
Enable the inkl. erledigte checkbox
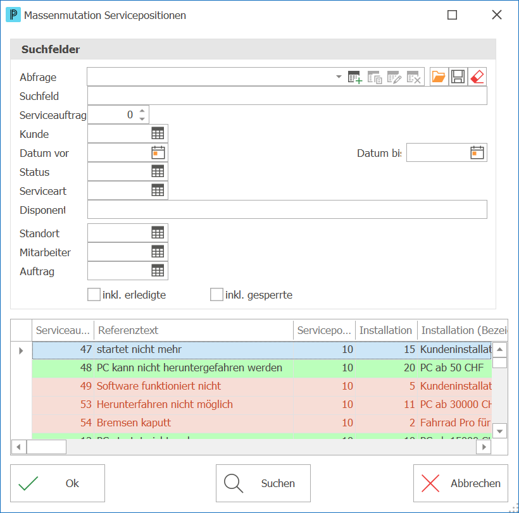click(x=94, y=294)
